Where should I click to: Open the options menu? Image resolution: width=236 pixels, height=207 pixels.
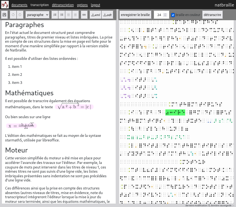[82, 5]
